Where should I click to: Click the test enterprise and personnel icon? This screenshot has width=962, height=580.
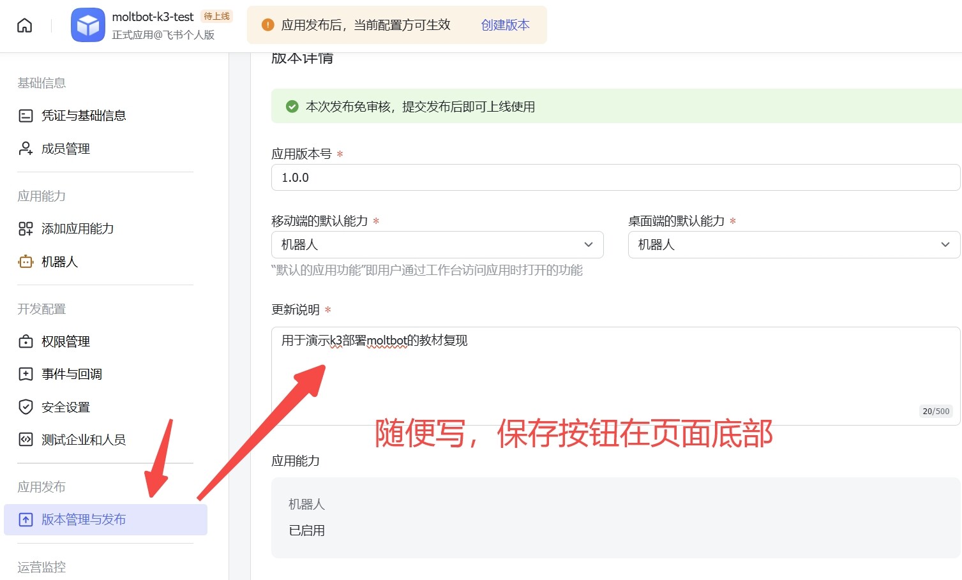[x=26, y=440]
